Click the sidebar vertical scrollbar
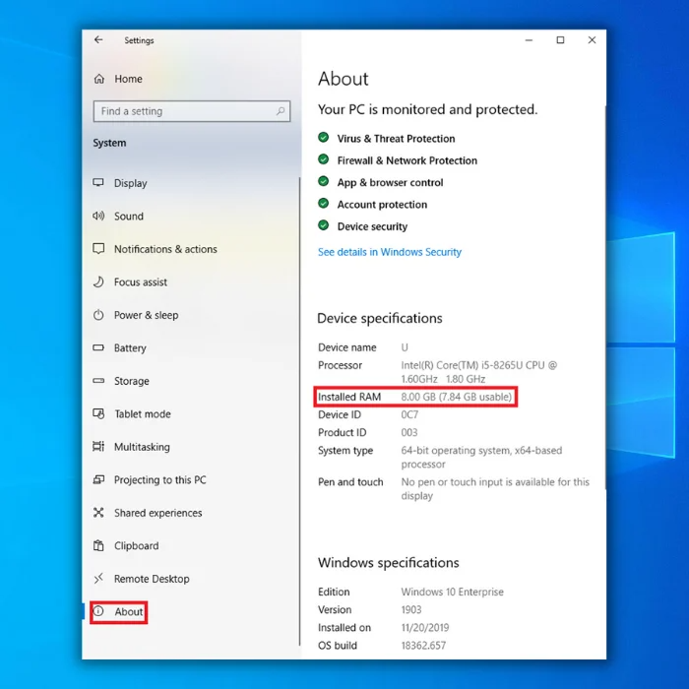The width and height of the screenshot is (689, 689). coord(299,394)
